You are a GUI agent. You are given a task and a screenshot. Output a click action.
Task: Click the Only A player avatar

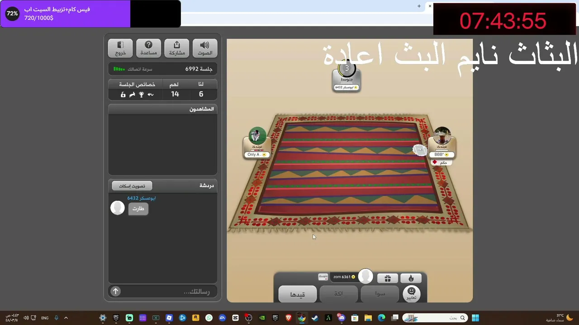tap(257, 135)
